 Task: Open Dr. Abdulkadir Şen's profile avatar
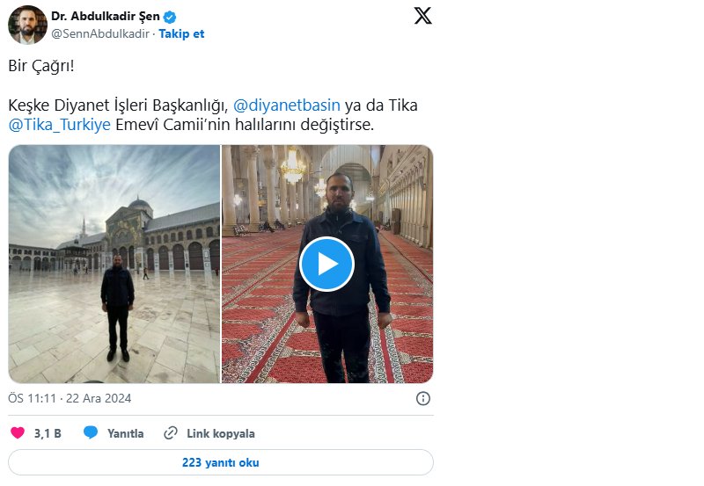tap(27, 25)
